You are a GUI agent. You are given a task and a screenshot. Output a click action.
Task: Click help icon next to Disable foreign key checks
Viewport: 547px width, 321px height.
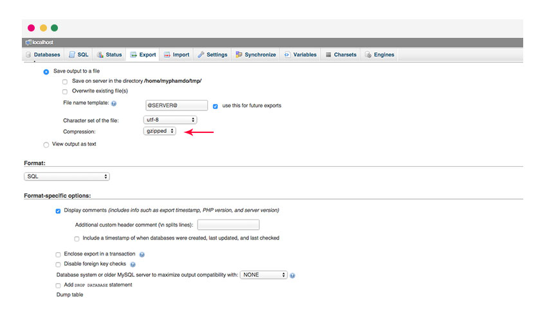click(x=133, y=265)
